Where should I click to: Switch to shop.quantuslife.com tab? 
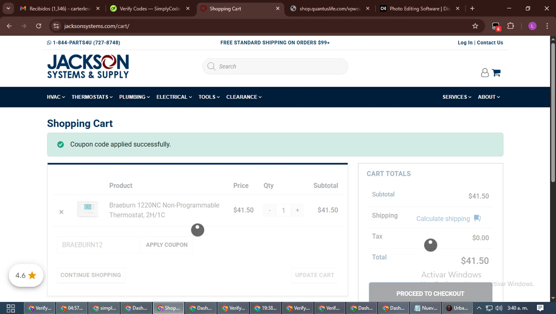(330, 9)
